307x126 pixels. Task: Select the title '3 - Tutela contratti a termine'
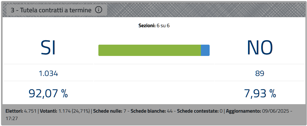51,10
